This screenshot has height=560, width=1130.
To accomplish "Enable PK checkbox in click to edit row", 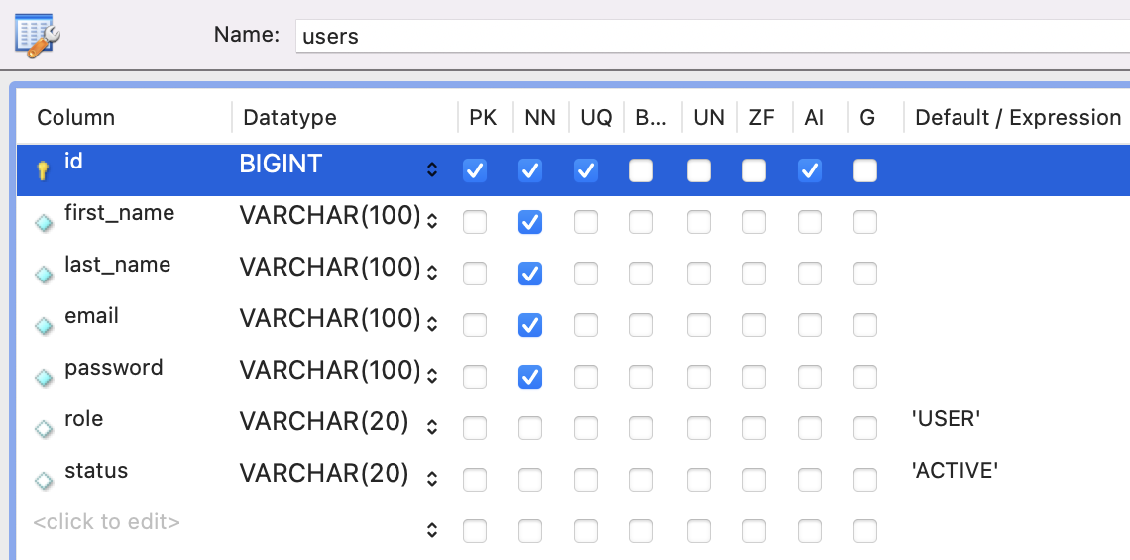I will (x=474, y=531).
